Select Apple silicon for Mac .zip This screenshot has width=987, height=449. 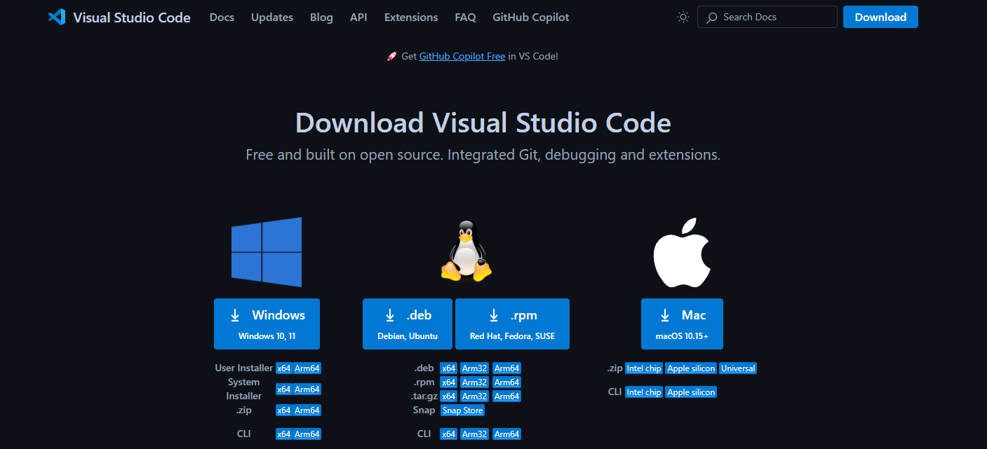point(691,368)
